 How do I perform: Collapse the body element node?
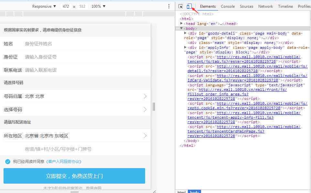[x=181, y=28]
